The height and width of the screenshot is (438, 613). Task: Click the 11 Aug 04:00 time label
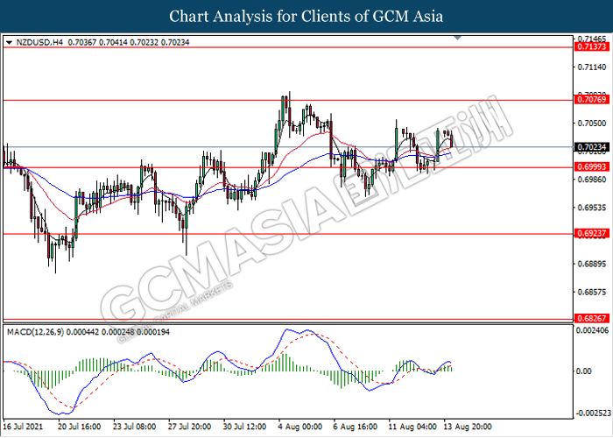point(412,427)
